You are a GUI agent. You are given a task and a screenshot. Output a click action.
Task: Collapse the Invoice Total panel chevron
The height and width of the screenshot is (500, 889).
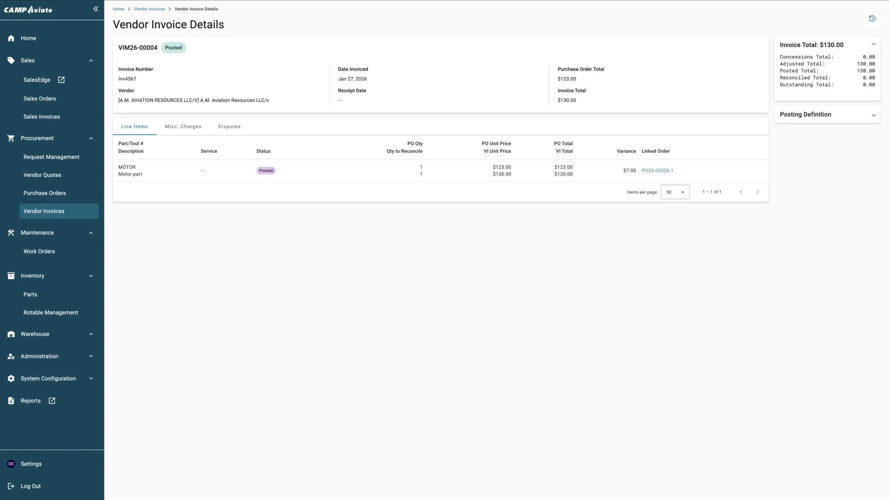pos(873,44)
